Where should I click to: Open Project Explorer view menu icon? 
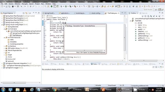click(34, 13)
